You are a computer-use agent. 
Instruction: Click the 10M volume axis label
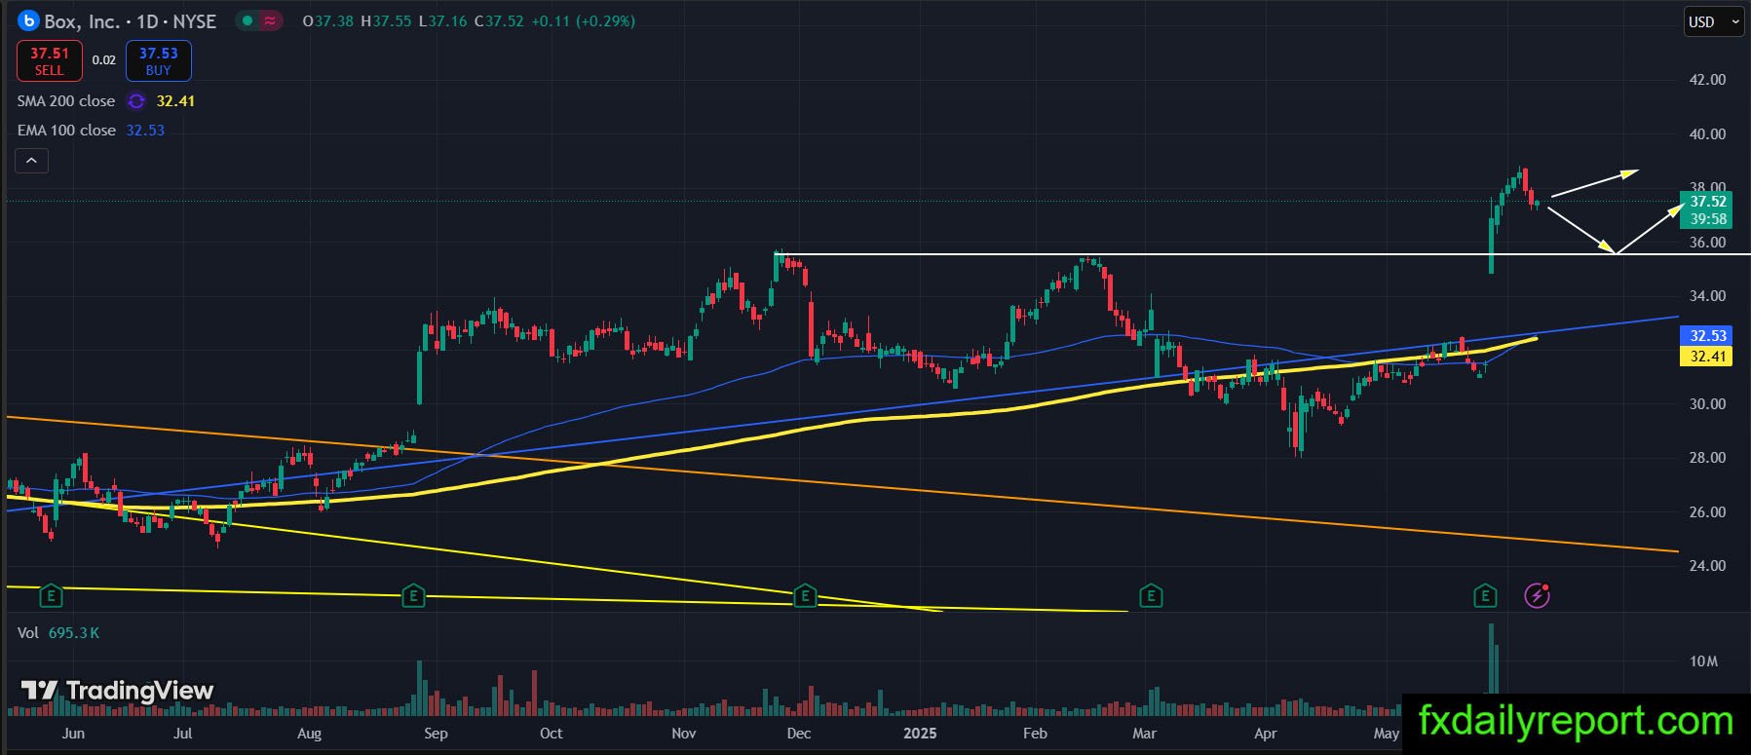pos(1704,661)
